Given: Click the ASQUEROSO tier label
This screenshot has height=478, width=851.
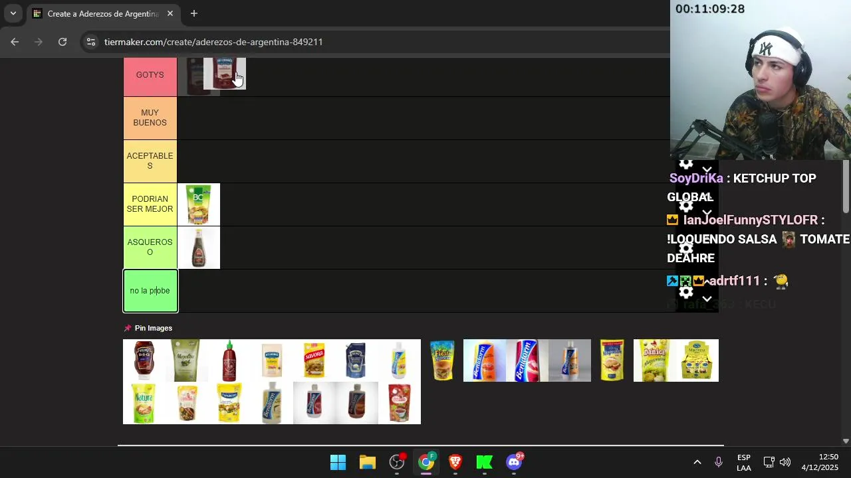Looking at the screenshot, I should [150, 248].
